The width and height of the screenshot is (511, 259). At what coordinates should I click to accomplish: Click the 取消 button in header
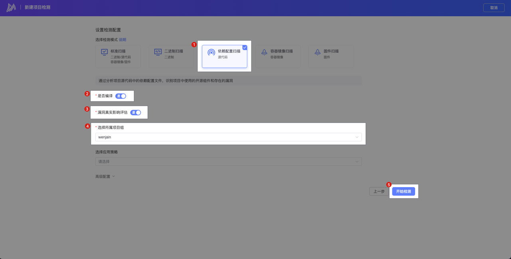coord(493,8)
